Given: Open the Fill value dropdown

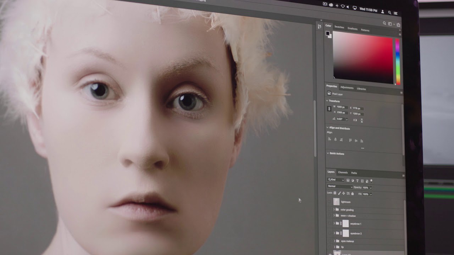Looking at the screenshot, I should pos(371,194).
